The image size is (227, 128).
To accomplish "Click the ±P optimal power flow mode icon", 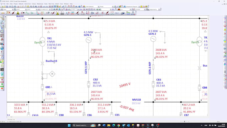I will (48, 13).
